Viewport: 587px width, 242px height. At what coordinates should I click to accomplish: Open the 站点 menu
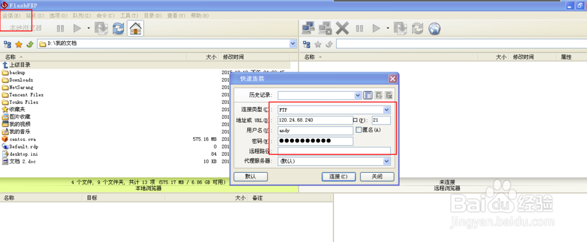click(x=35, y=15)
